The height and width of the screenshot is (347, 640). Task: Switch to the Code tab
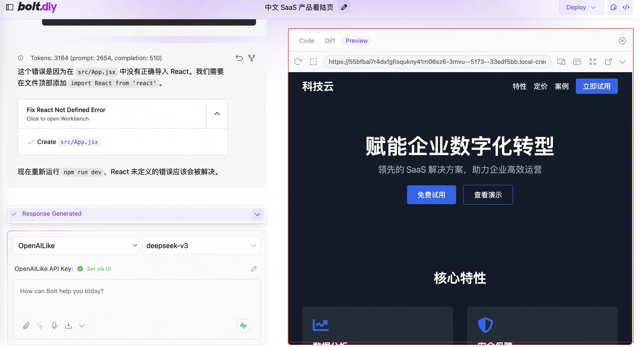[307, 41]
